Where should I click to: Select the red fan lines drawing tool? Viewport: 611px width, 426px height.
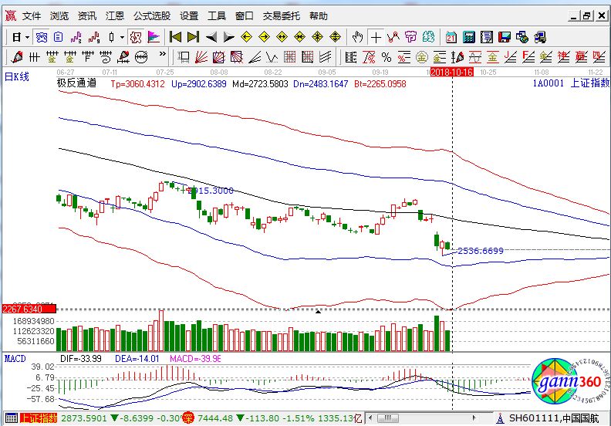[x=201, y=56]
